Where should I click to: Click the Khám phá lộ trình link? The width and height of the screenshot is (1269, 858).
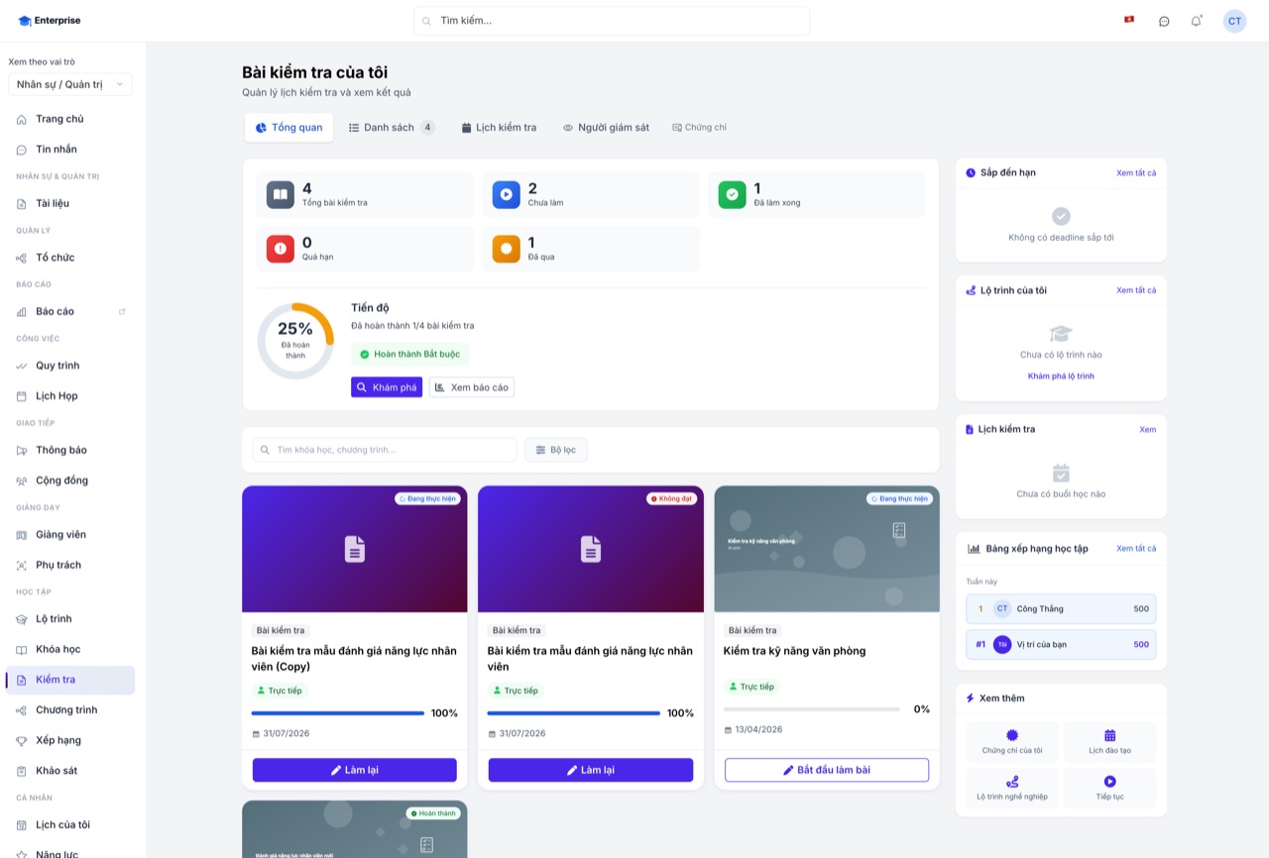(x=1061, y=376)
